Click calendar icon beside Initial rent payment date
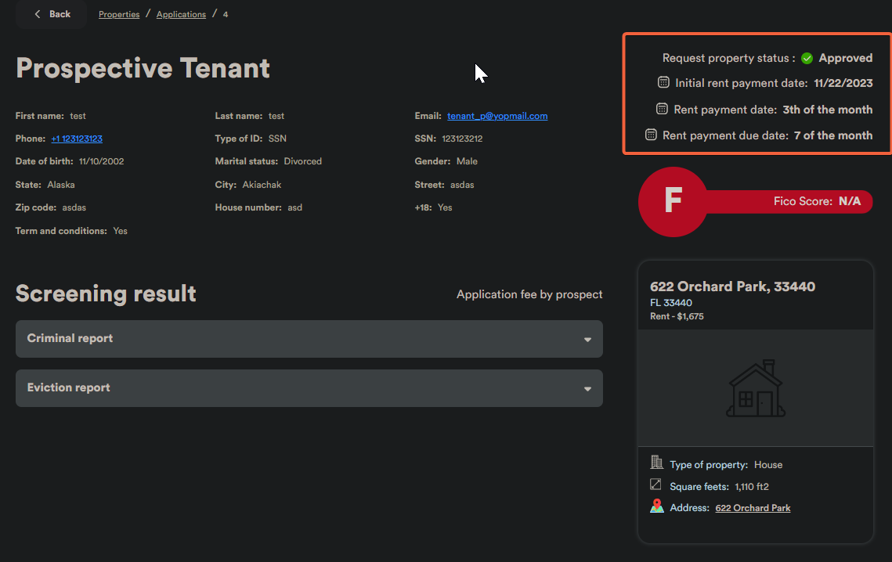Image resolution: width=892 pixels, height=562 pixels. [663, 82]
